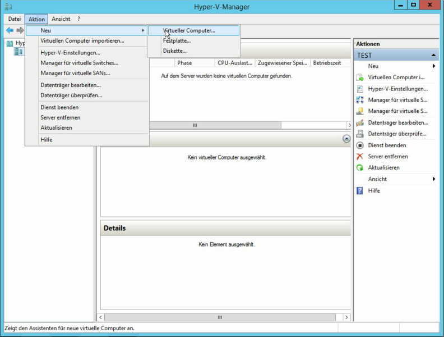Click the bottom horizontal scrollbar thumb

(220, 317)
